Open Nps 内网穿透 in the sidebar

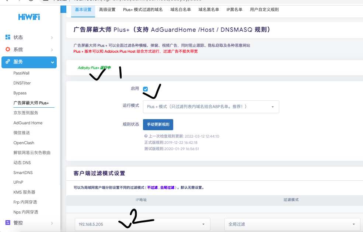[26, 212]
